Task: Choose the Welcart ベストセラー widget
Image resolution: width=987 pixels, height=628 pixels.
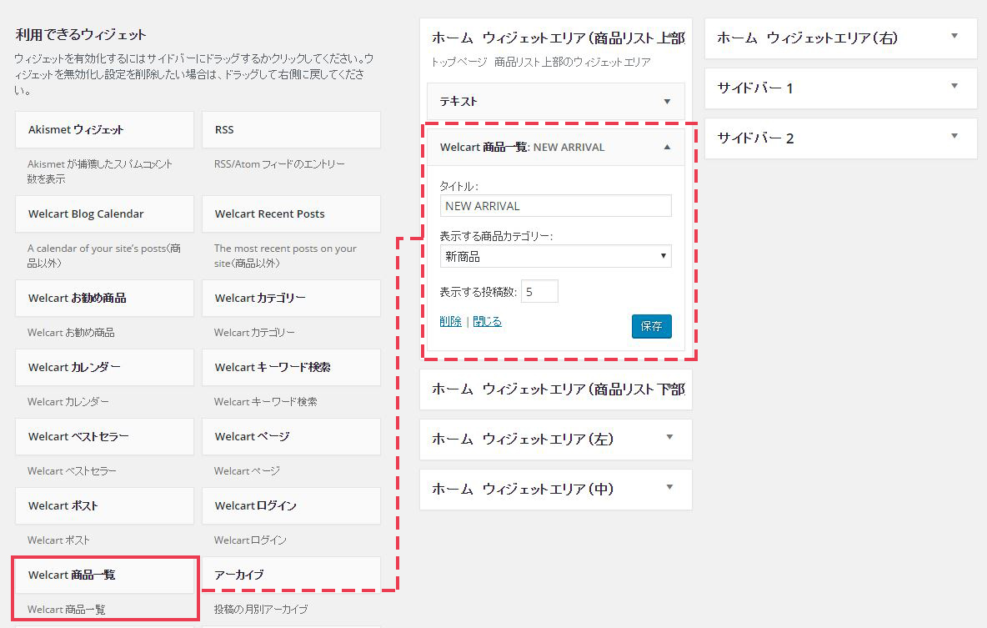Action: click(x=104, y=436)
